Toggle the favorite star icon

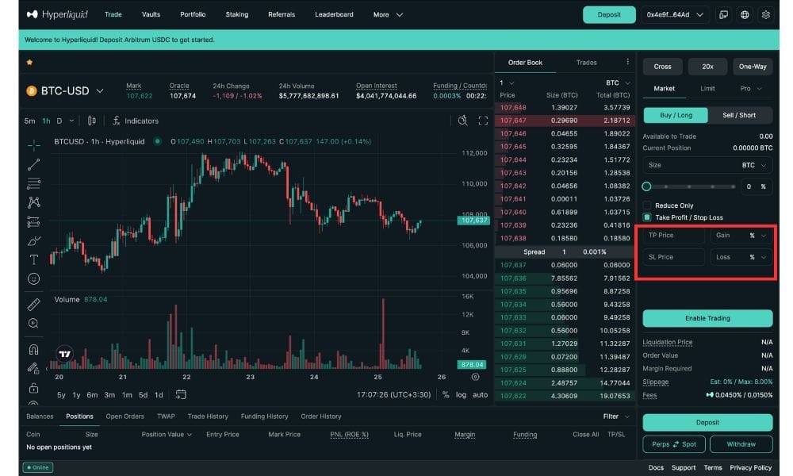point(29,62)
